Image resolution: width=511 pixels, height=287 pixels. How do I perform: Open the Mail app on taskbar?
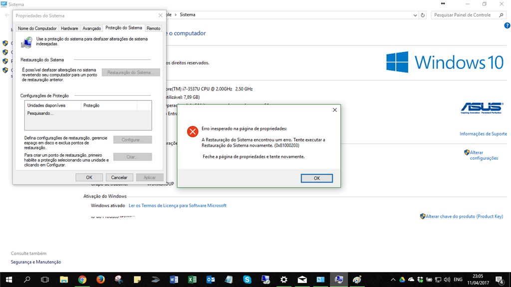pyautogui.click(x=302, y=280)
